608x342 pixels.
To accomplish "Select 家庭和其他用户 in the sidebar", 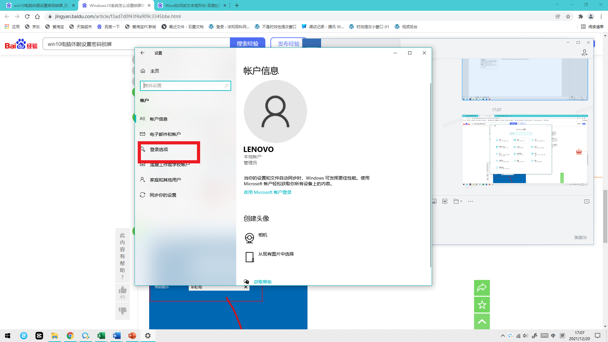I will click(x=165, y=180).
